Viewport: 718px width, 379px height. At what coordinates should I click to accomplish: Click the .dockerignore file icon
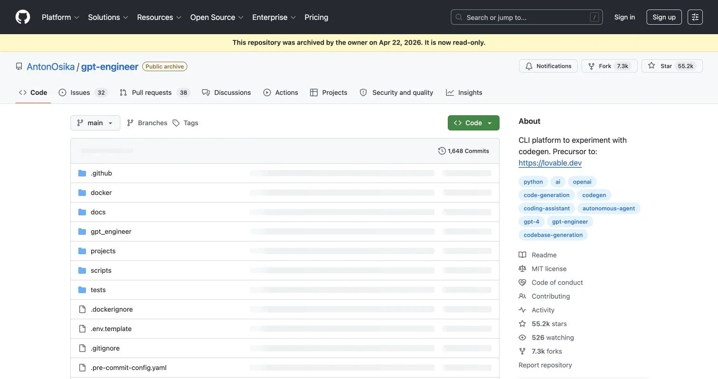click(x=82, y=309)
